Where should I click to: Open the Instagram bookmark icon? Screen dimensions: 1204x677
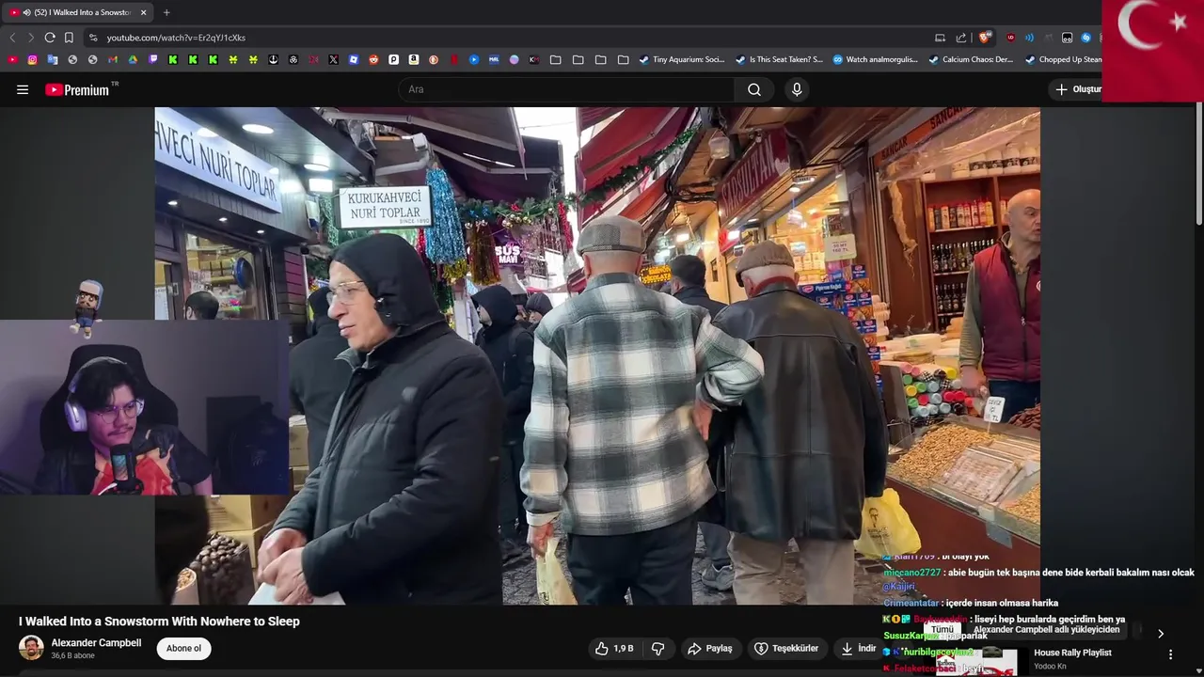pos(32,59)
